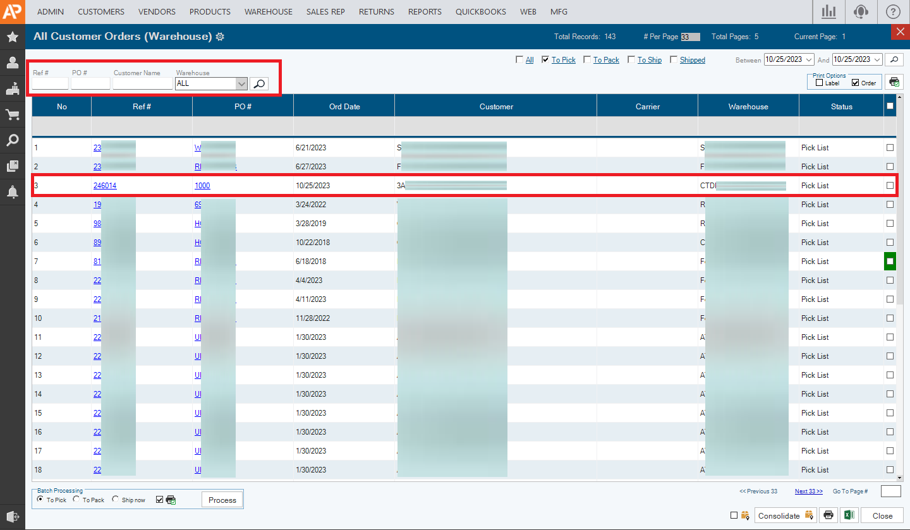
Task: Open the Between start date picker
Action: 808,59
